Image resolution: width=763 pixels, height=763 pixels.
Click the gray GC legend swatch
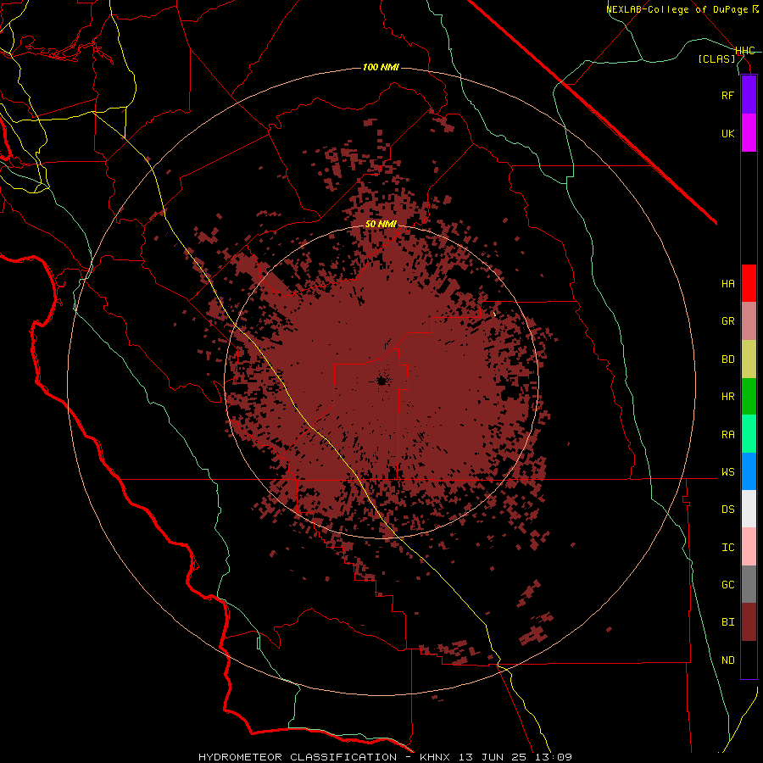point(749,584)
